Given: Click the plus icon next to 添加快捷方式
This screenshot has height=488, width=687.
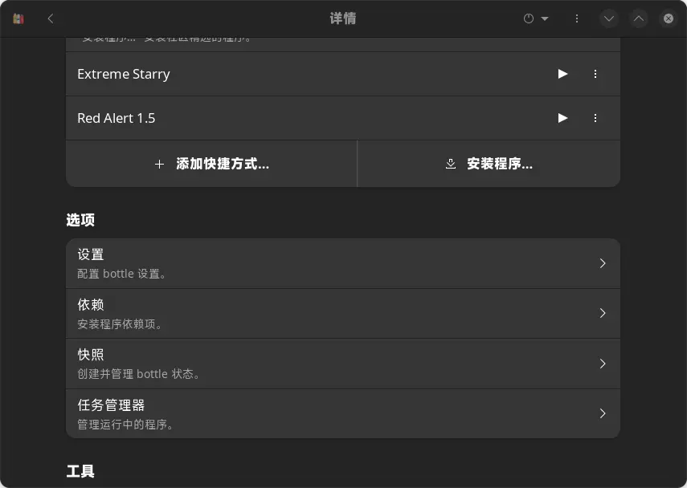Looking at the screenshot, I should [x=159, y=164].
